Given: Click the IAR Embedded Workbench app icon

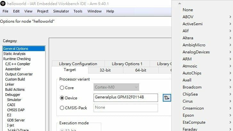Looking at the screenshot, I should click(3, 4).
